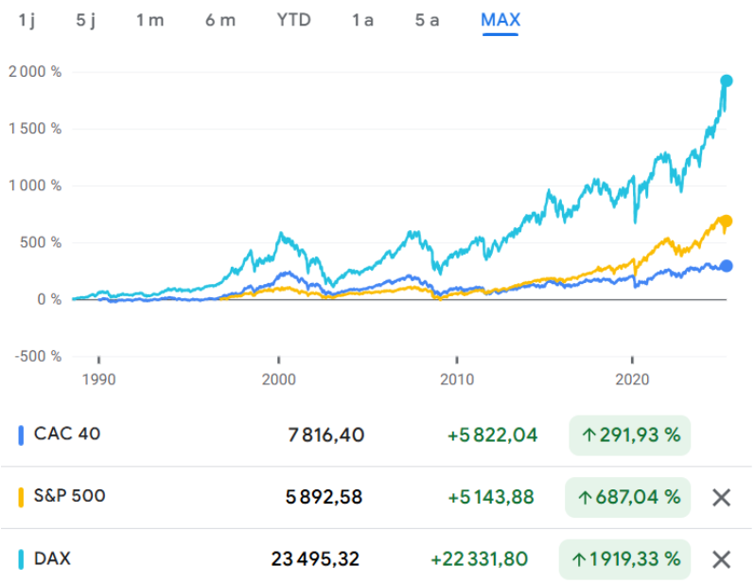Click the CAC 40 blue endpoint dot
The image size is (755, 584).
[x=726, y=266]
